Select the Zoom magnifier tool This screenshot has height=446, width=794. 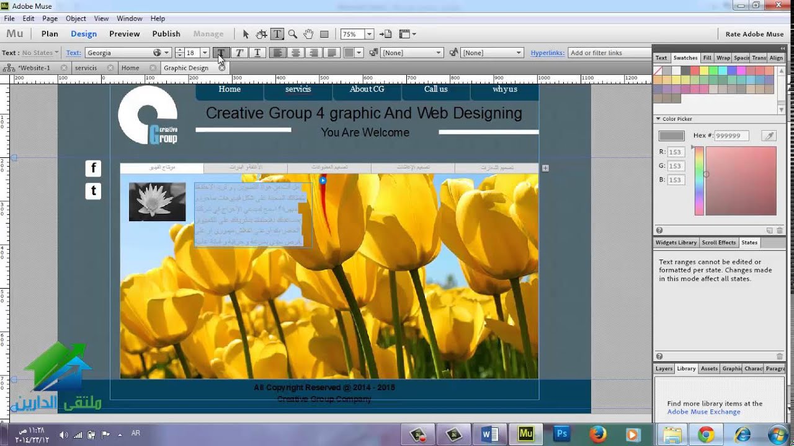(292, 34)
